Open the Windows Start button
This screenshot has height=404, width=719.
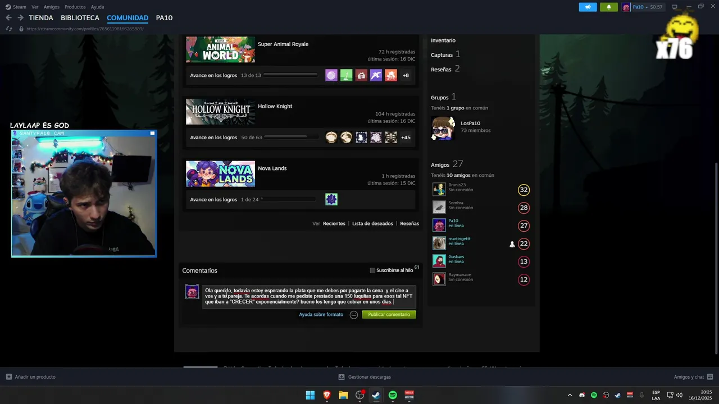(x=310, y=395)
